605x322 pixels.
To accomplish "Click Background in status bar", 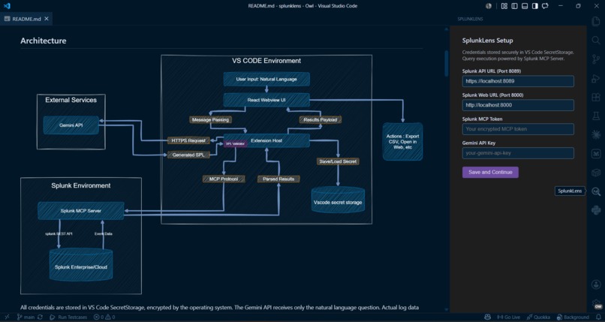I will 573,317.
